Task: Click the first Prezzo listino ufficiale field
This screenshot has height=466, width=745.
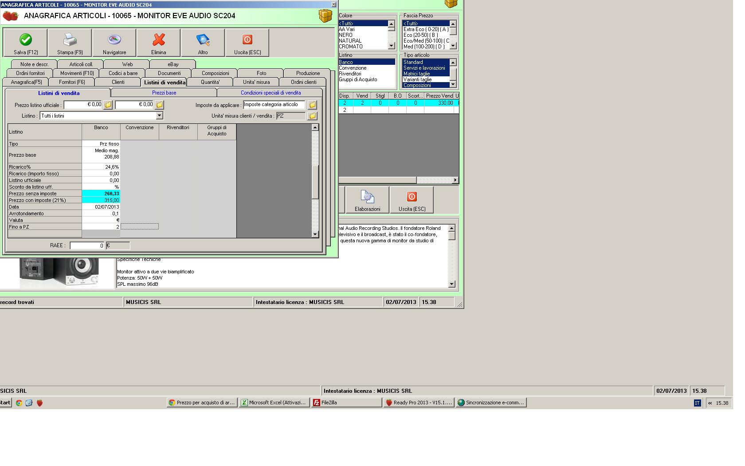Action: point(83,105)
